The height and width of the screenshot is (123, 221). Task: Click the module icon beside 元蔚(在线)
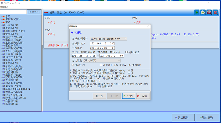(x=4, y=25)
